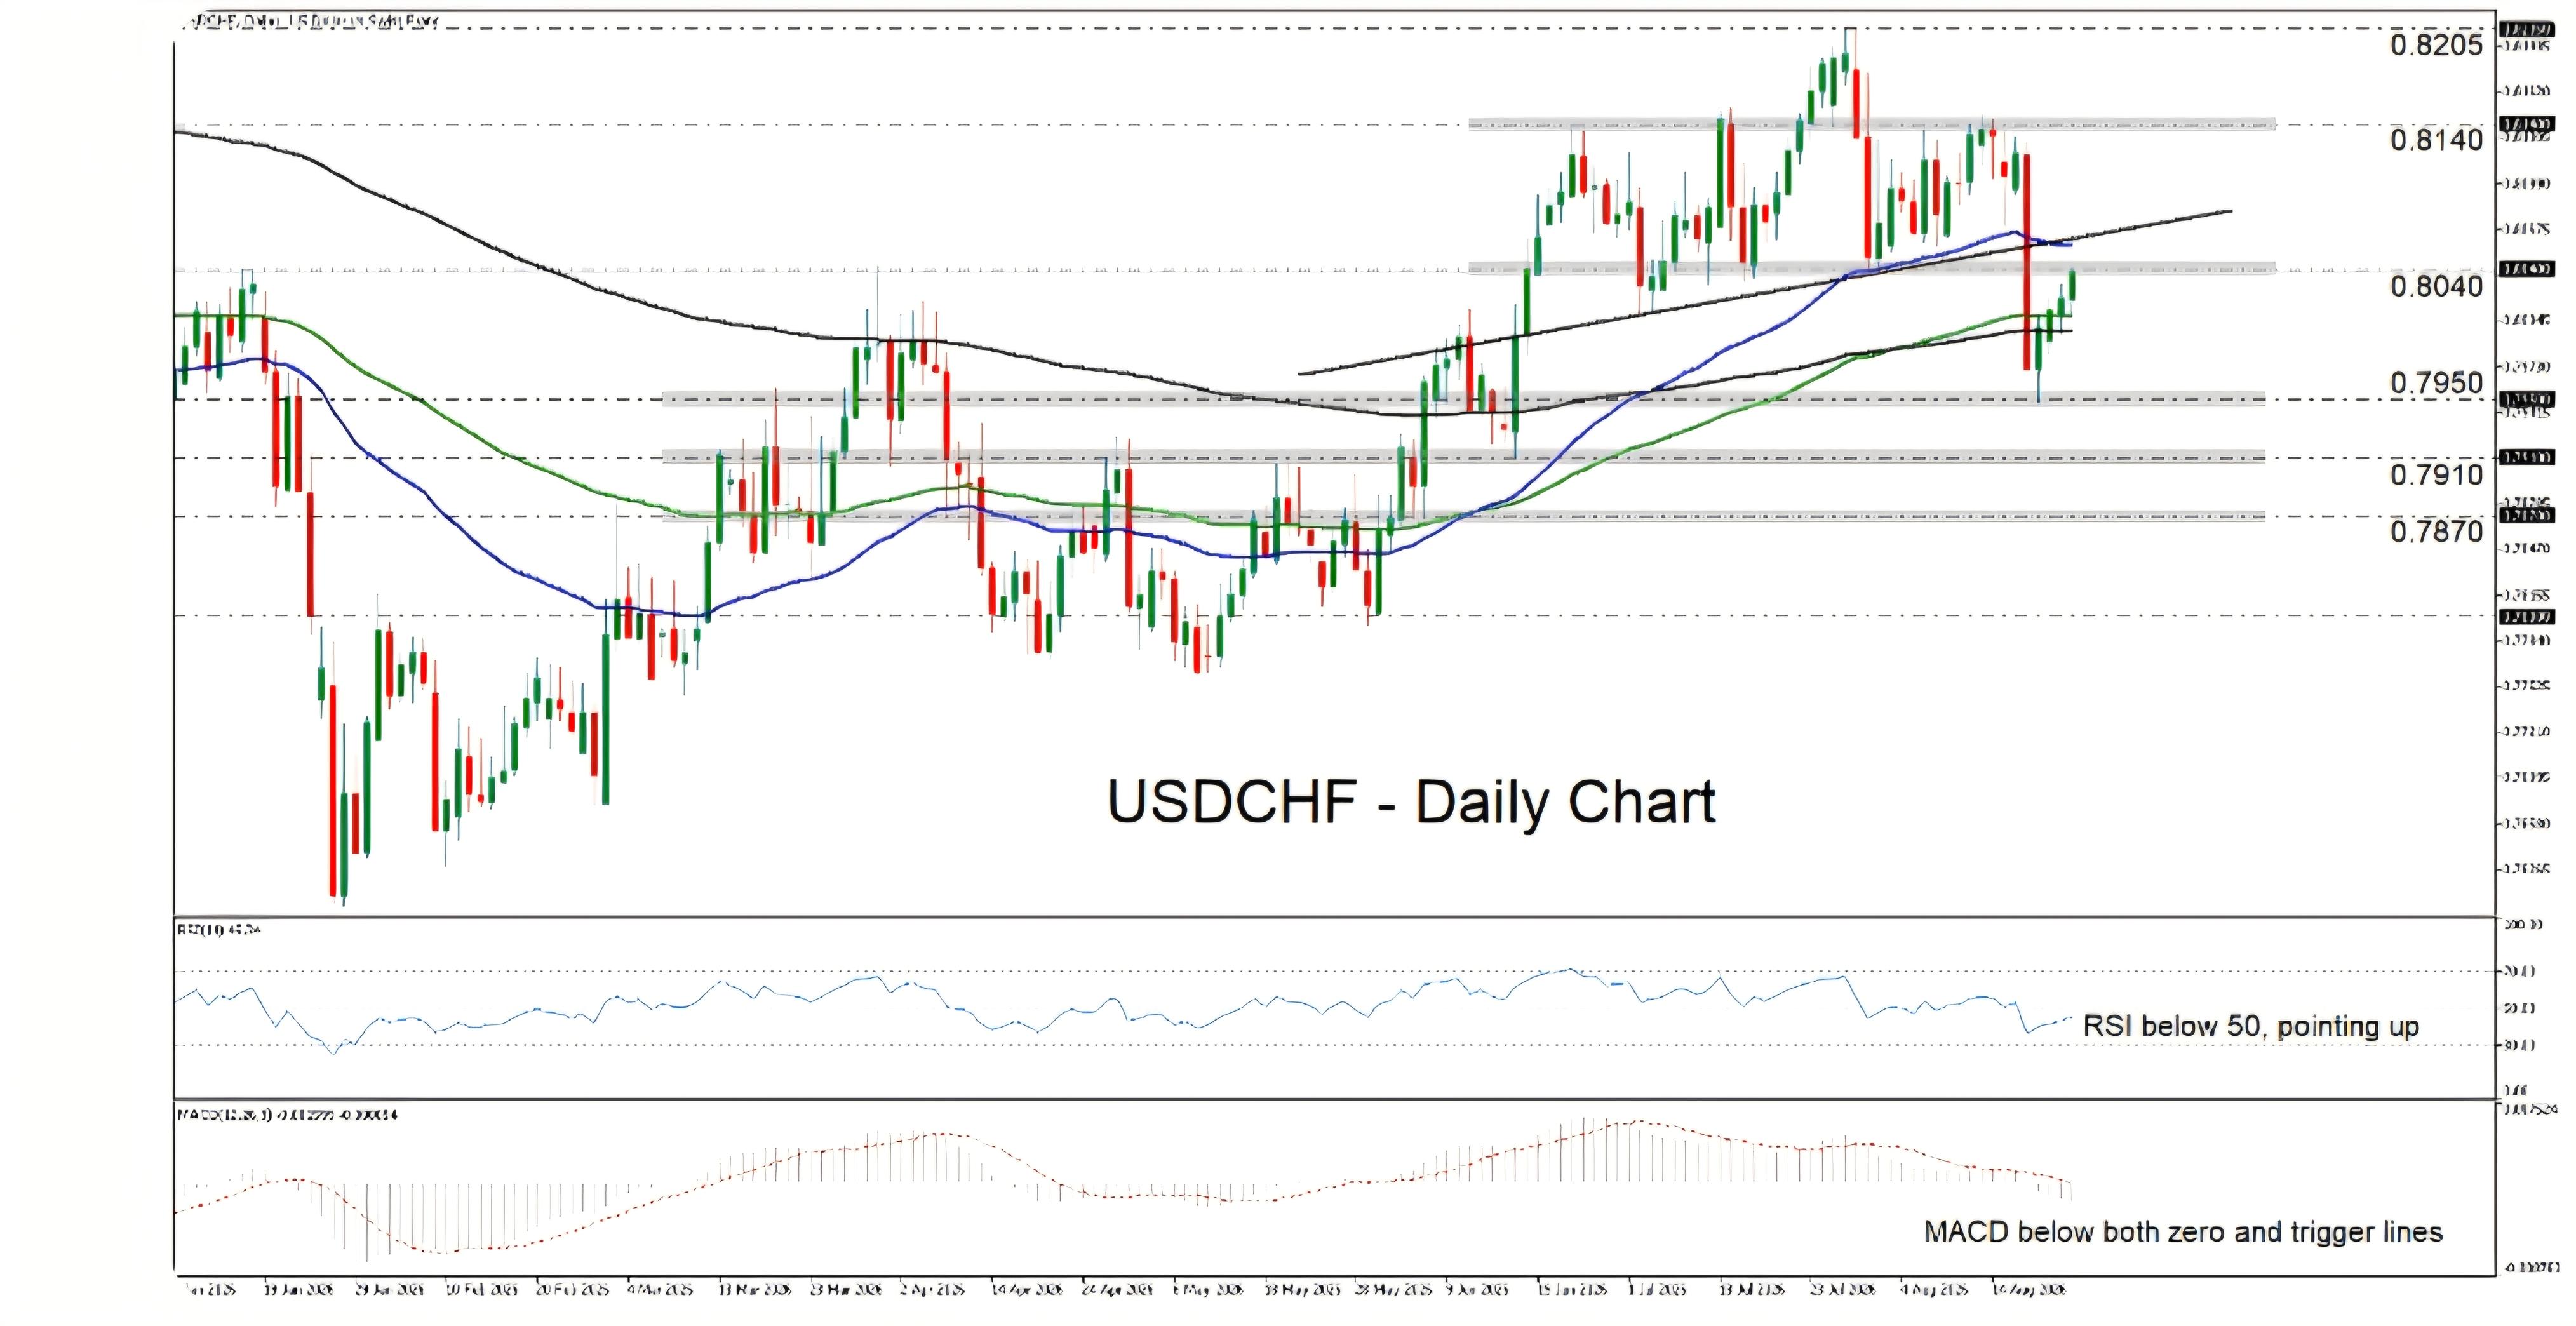Select the 0.7950 support level label
The width and height of the screenshot is (2576, 1326).
(x=2436, y=383)
